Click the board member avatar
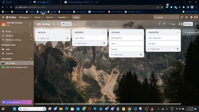199x112 pixels. pos(180,24)
